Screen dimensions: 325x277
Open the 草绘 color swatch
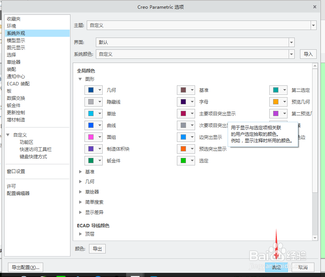(94, 113)
